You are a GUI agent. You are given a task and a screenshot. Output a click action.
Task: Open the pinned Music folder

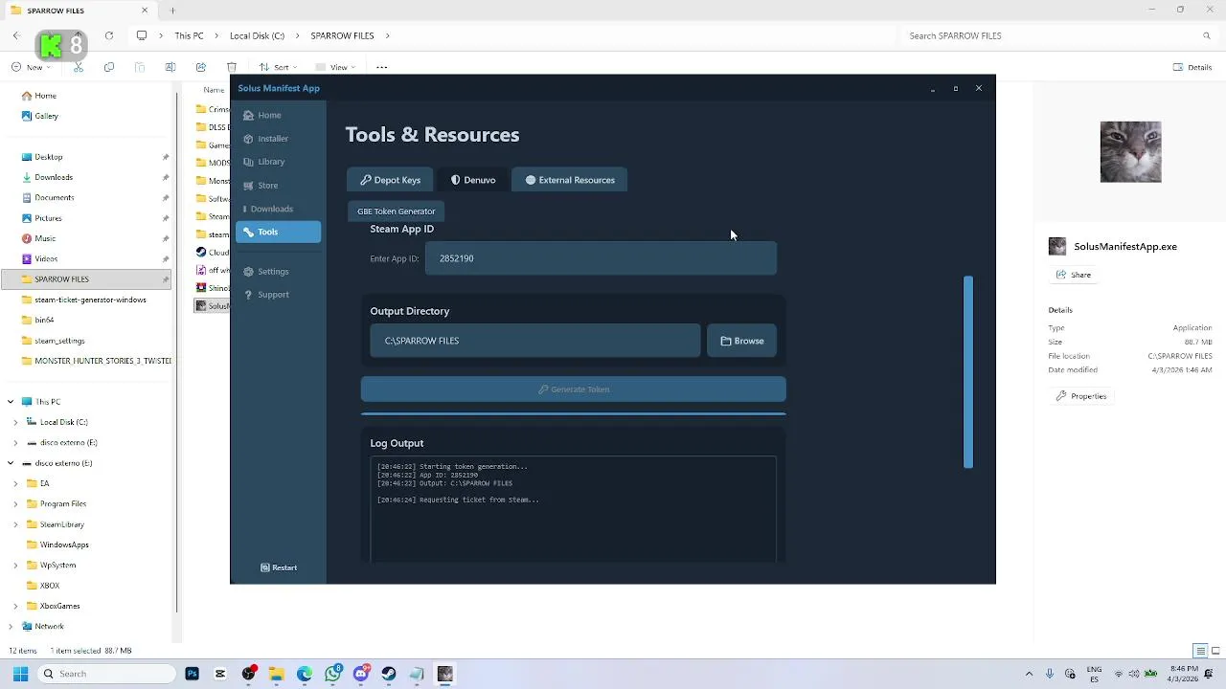tap(44, 238)
